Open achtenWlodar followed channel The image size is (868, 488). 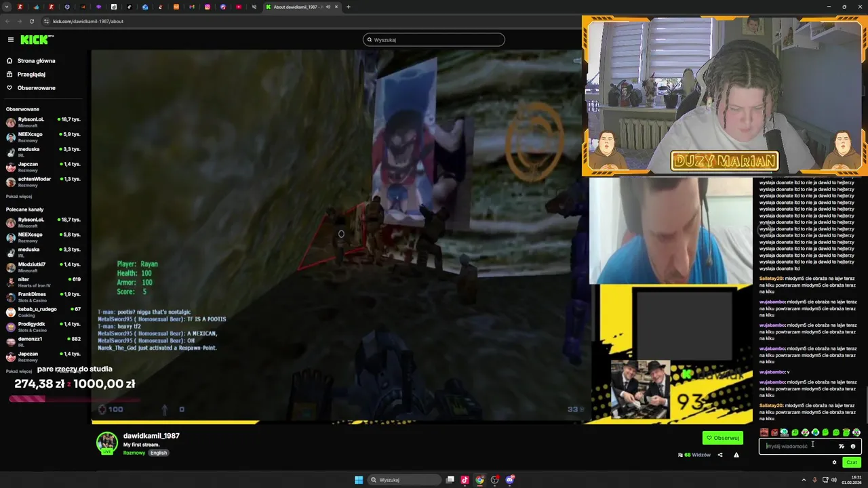click(43, 182)
